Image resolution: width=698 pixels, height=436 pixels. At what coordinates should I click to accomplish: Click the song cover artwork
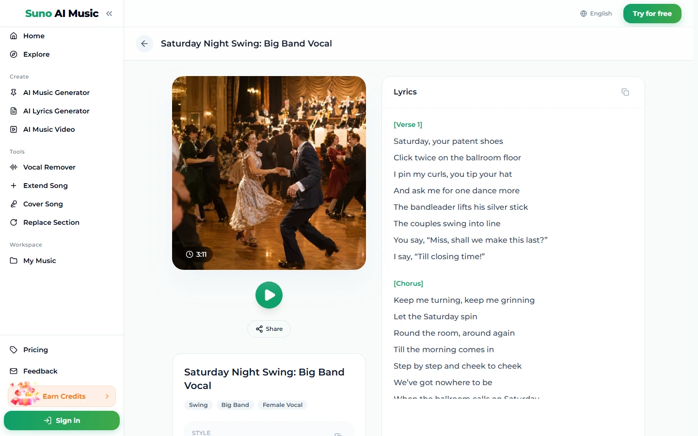pyautogui.click(x=269, y=173)
